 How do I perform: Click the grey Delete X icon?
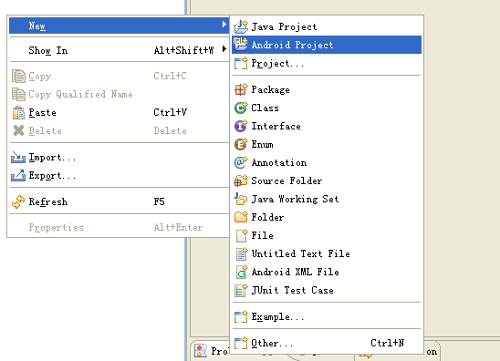coord(18,130)
